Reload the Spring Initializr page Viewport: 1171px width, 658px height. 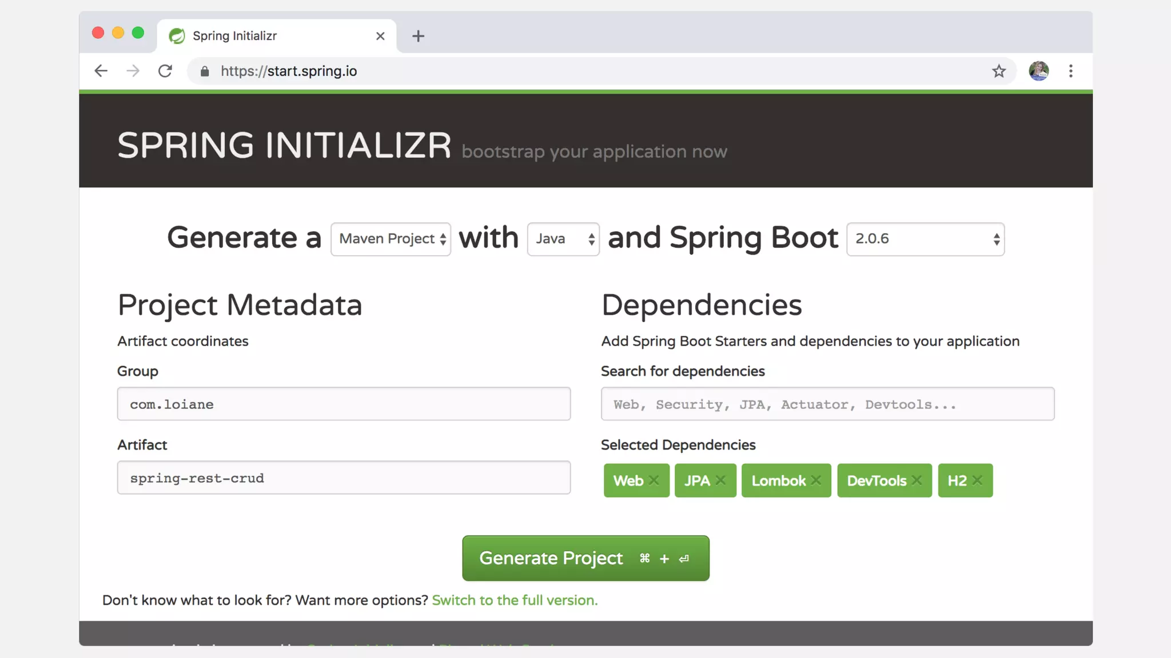click(x=165, y=71)
